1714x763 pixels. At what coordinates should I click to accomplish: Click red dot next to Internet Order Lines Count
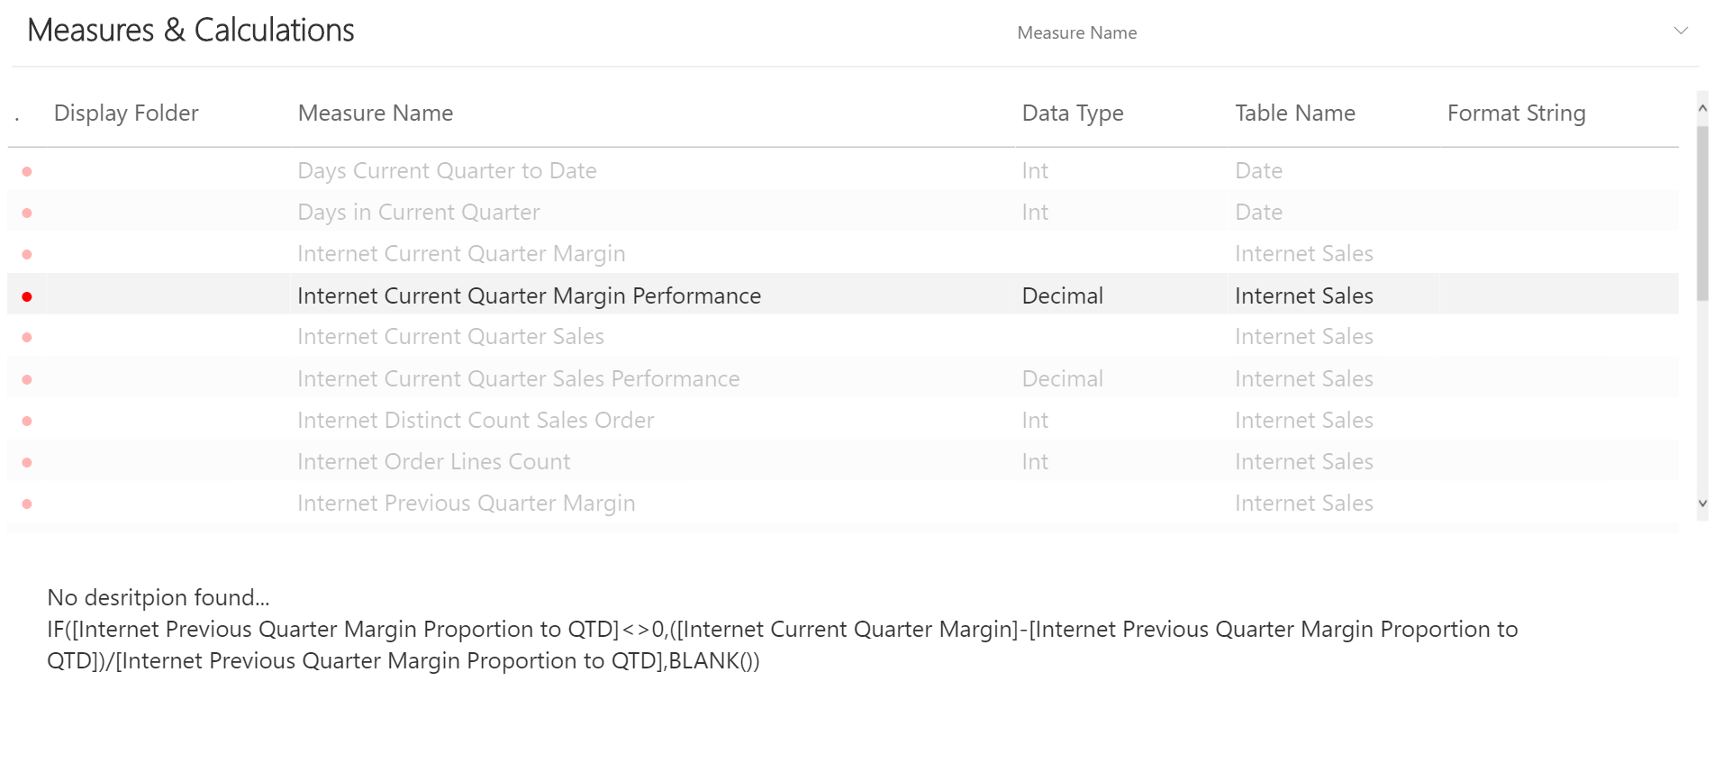[27, 461]
